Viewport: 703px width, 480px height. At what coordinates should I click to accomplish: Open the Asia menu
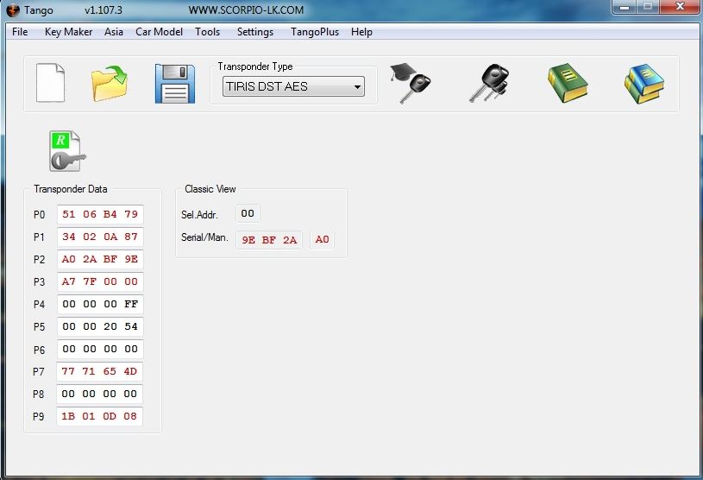114,32
